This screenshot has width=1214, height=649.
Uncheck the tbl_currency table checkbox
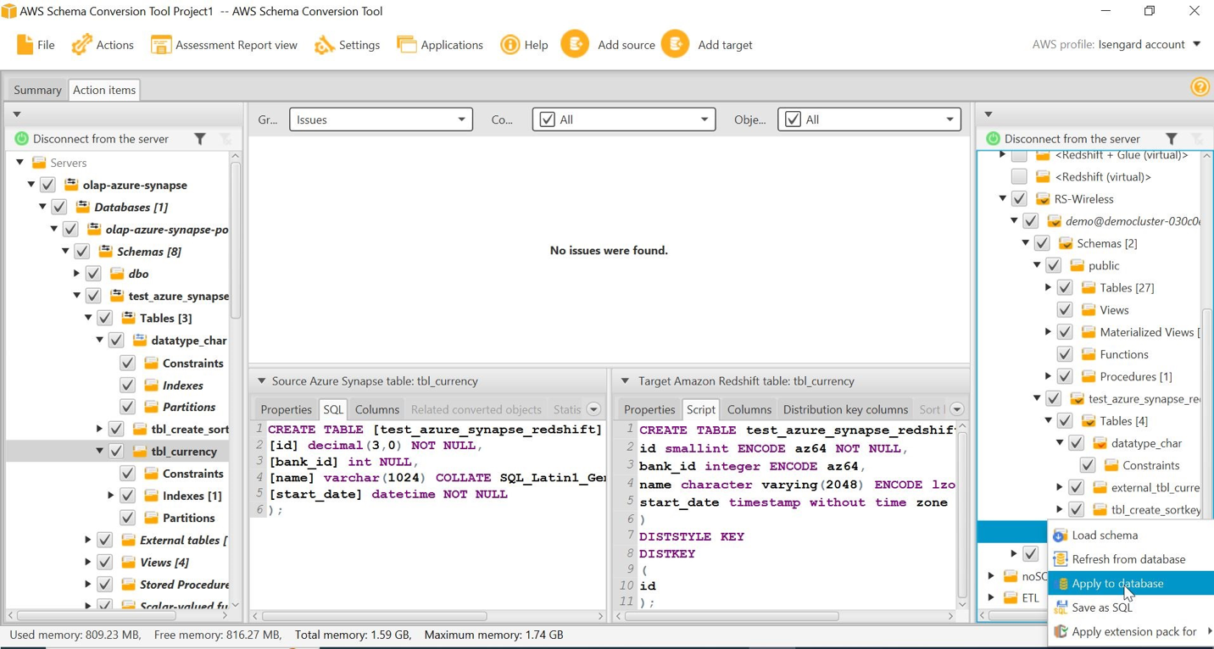[x=116, y=452]
